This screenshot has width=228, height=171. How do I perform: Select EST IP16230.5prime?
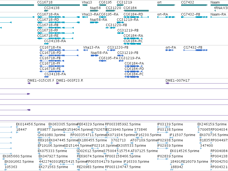coord(148,135)
